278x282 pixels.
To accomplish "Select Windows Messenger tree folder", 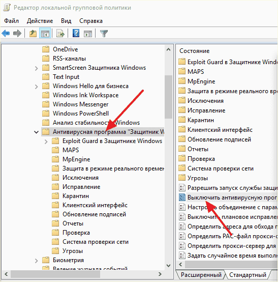I will click(x=80, y=104).
